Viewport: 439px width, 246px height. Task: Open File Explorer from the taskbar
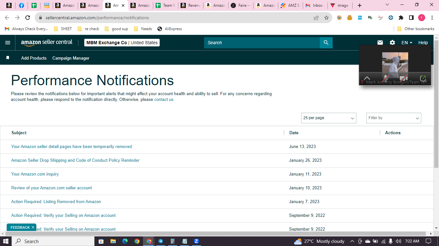(x=113, y=241)
